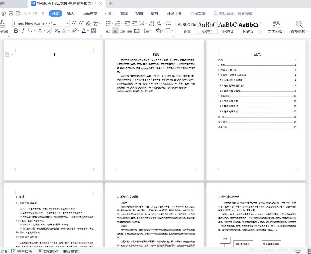311x254 pixels.
Task: Apply the 标题 1 heading style
Action: coord(207,27)
